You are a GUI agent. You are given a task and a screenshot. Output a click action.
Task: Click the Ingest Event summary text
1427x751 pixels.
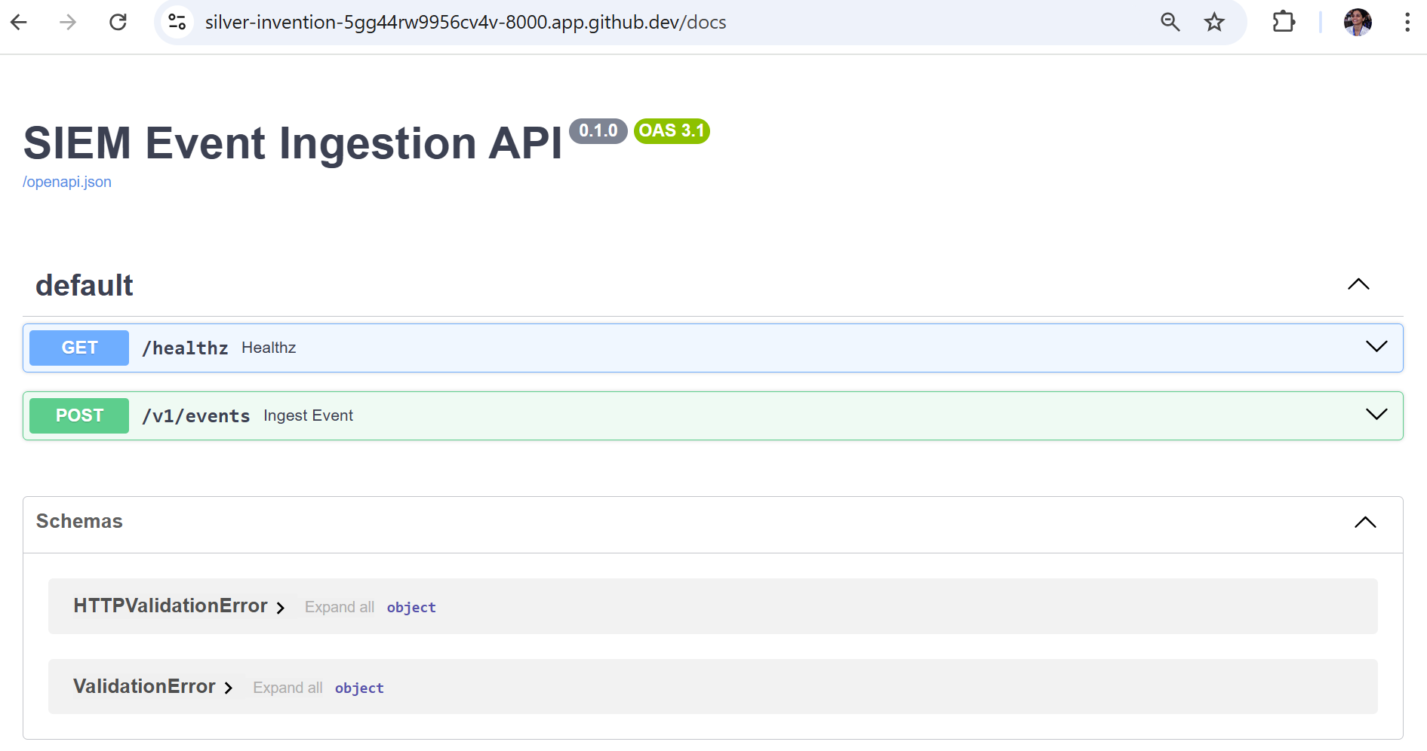pos(308,415)
